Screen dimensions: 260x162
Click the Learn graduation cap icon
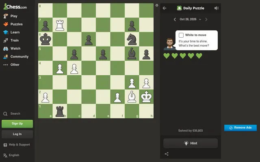tap(6, 32)
